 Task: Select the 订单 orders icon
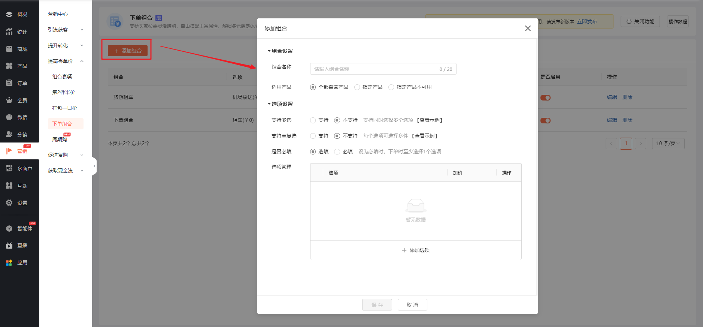point(9,83)
